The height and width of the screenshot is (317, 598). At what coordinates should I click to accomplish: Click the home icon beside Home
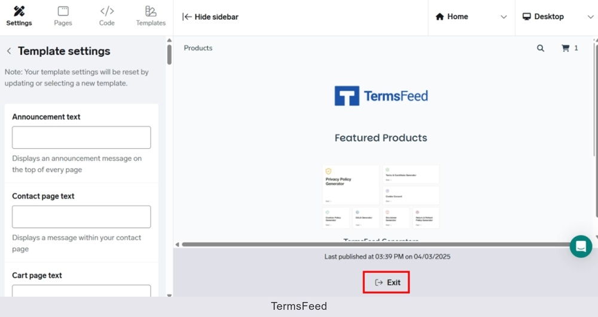pos(440,17)
